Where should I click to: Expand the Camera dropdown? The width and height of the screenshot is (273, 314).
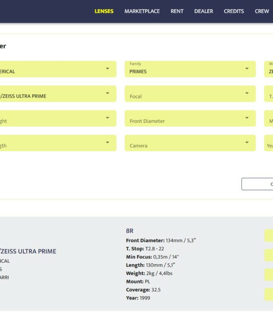190,143
